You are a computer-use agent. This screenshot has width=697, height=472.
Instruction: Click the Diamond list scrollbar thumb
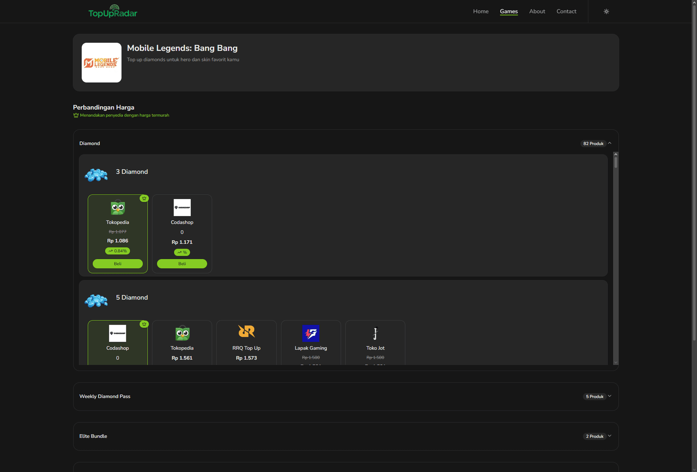(x=616, y=162)
